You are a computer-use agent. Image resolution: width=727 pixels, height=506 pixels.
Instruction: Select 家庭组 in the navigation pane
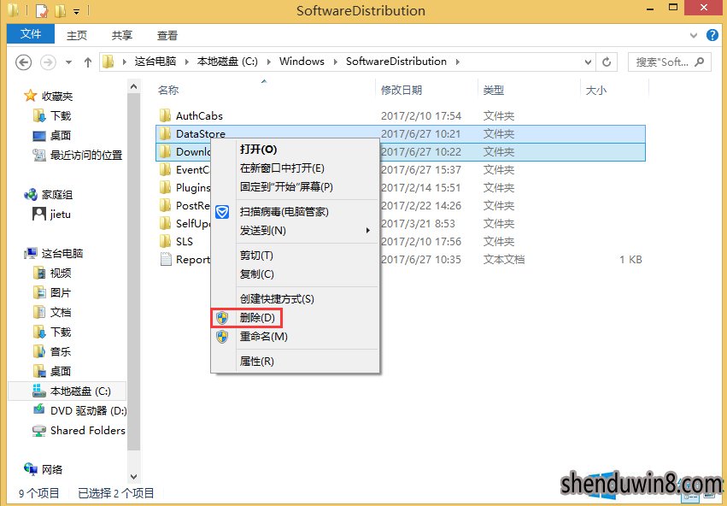click(57, 195)
